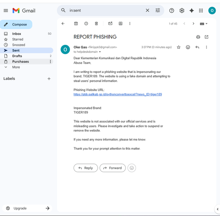
Task: Open the main menu hamburger icon
Action: (6, 11)
